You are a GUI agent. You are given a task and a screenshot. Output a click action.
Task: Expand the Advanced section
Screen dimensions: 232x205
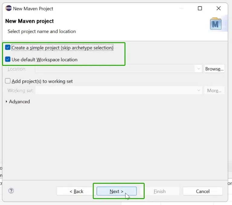click(x=7, y=102)
